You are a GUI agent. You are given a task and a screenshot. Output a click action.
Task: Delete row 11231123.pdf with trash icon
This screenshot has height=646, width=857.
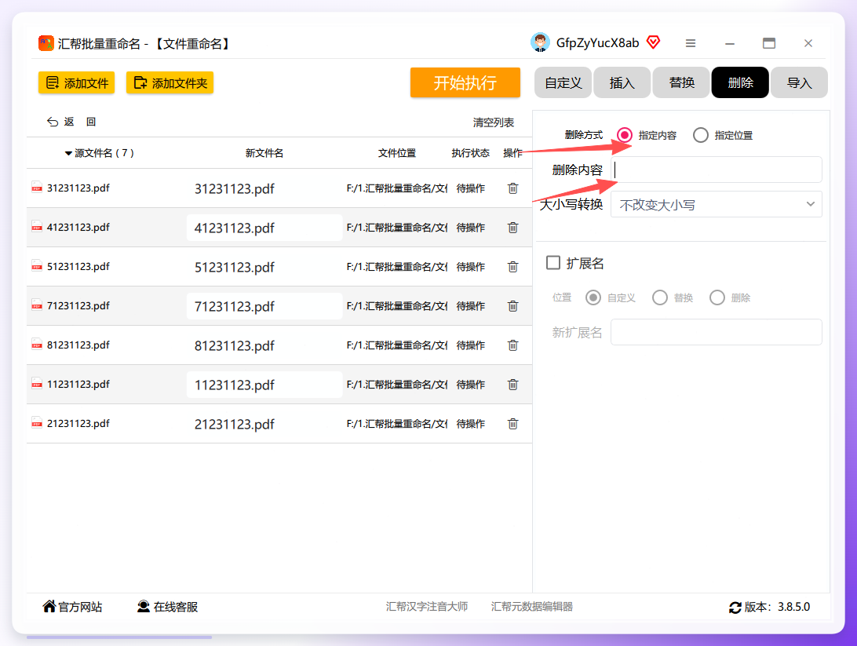(512, 385)
